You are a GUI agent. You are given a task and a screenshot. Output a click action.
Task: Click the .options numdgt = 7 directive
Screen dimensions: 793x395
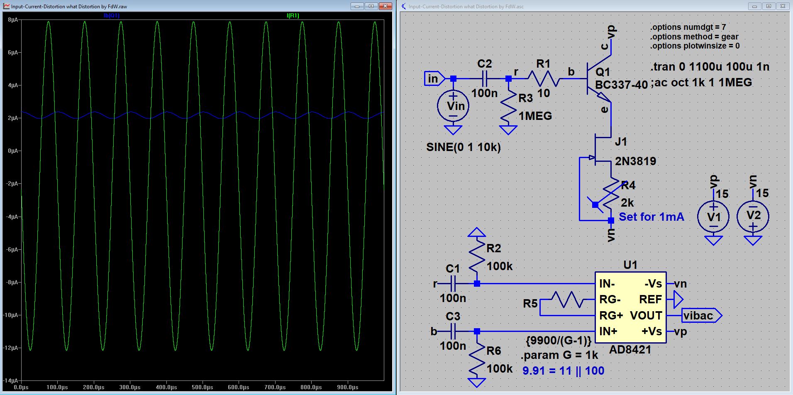click(688, 27)
